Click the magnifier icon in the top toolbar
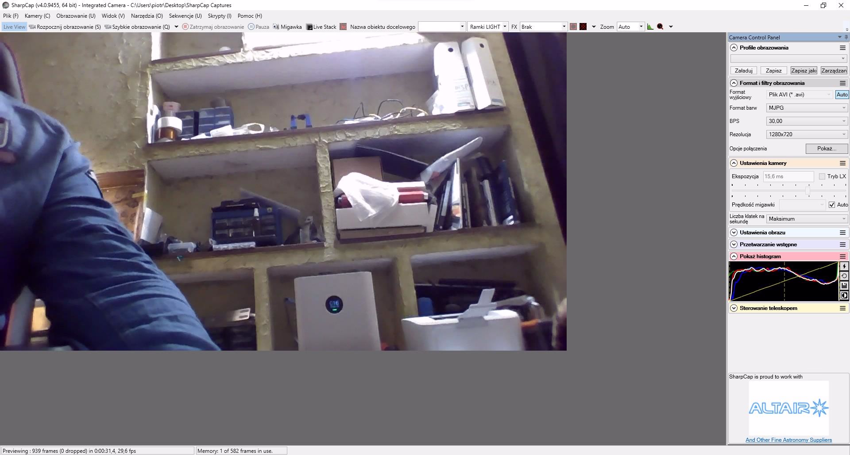Viewport: 850px width, 455px height. click(660, 27)
